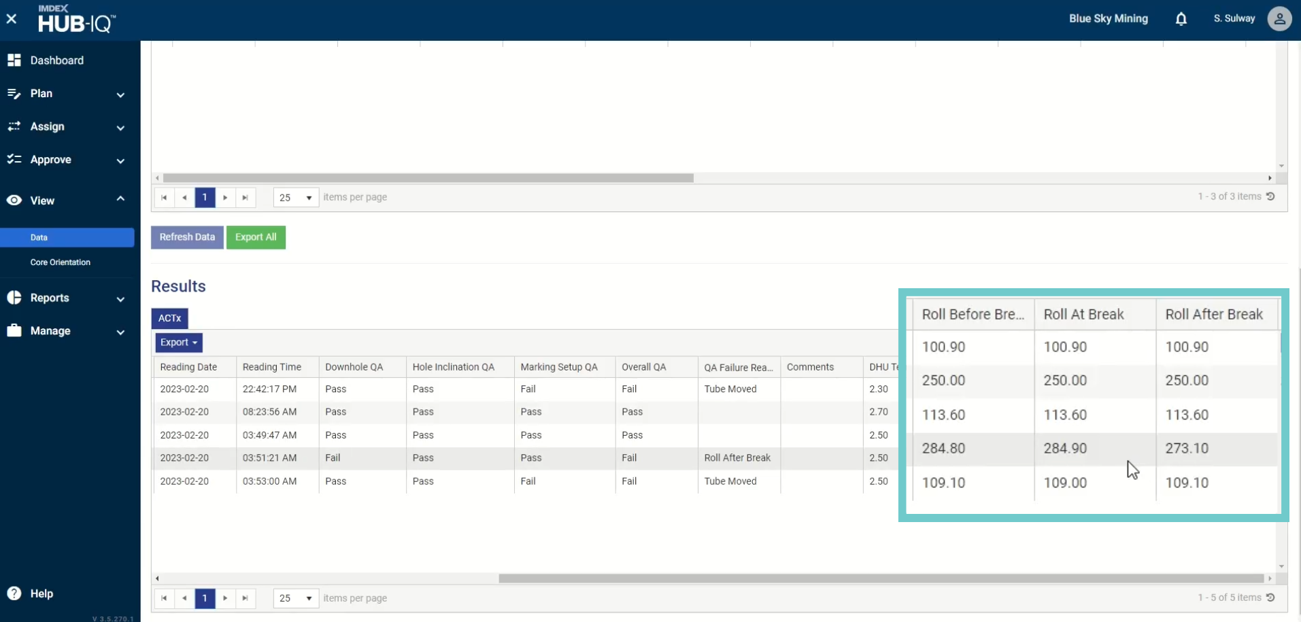Click the HUB-IQ logo
The width and height of the screenshot is (1301, 622).
point(77,18)
